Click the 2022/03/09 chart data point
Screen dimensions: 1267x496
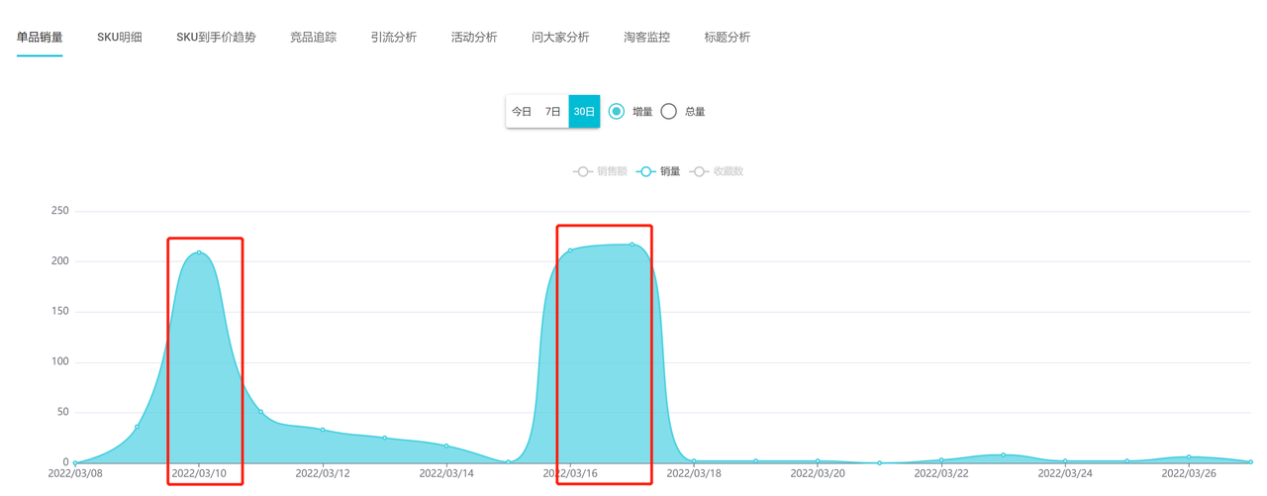click(x=137, y=427)
